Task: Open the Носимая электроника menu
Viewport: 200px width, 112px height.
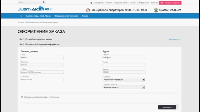Action: 66,16
